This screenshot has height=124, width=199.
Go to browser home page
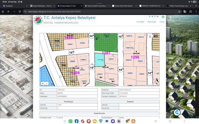(3, 12)
